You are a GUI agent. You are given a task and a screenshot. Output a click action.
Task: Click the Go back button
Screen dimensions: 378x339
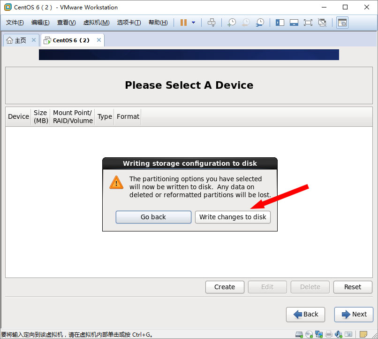tap(153, 217)
